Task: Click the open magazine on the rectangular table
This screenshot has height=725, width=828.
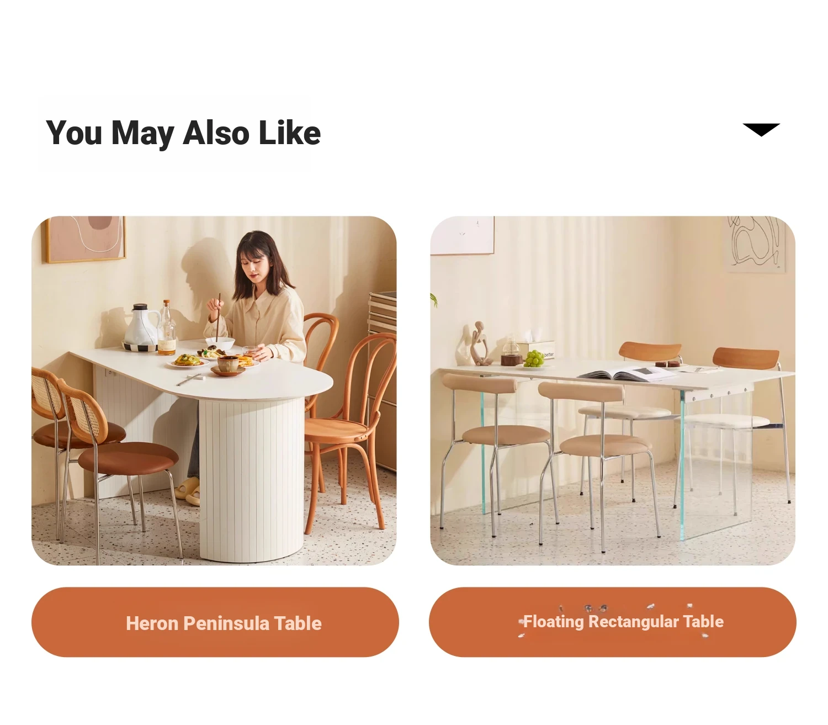Action: [627, 374]
